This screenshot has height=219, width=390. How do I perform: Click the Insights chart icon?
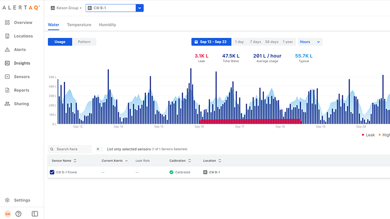[x=7, y=63]
